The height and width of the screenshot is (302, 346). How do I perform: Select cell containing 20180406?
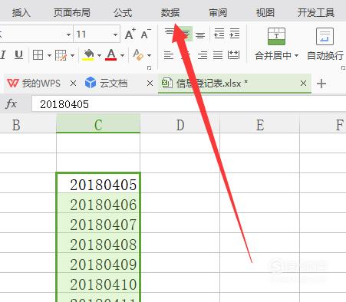98,203
